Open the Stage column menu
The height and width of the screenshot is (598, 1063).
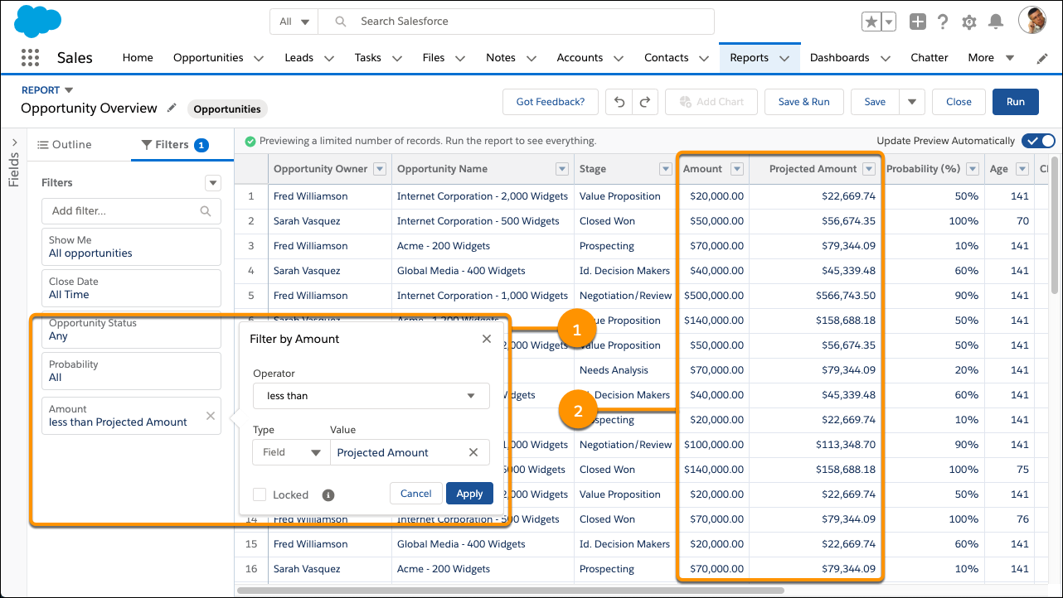click(665, 169)
